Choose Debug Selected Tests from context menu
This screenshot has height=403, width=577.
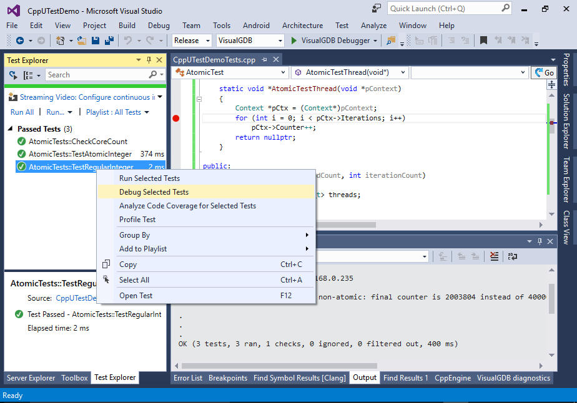(x=206, y=192)
